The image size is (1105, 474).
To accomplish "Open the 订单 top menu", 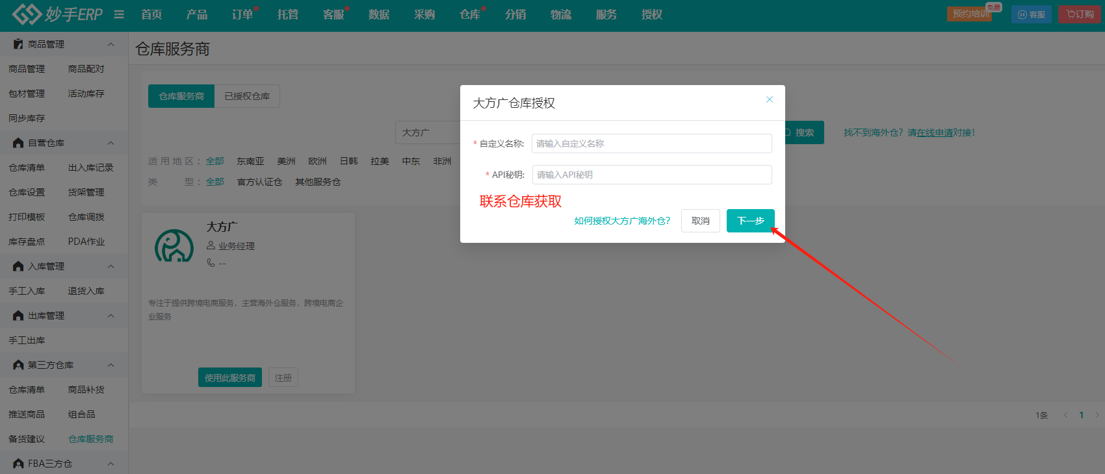I will coord(242,14).
